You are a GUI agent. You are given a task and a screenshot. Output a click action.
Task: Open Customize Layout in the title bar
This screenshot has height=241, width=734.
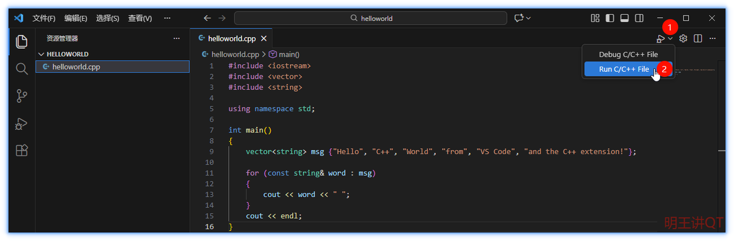pyautogui.click(x=595, y=18)
